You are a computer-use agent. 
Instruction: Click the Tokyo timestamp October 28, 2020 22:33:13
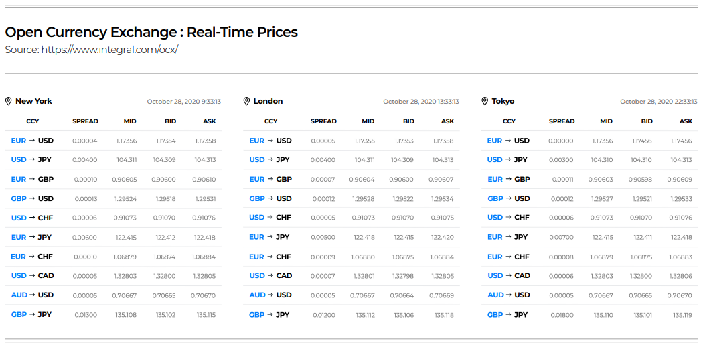point(659,102)
